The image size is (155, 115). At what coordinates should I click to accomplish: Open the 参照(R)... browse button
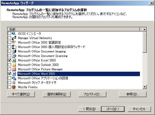[133, 94]
